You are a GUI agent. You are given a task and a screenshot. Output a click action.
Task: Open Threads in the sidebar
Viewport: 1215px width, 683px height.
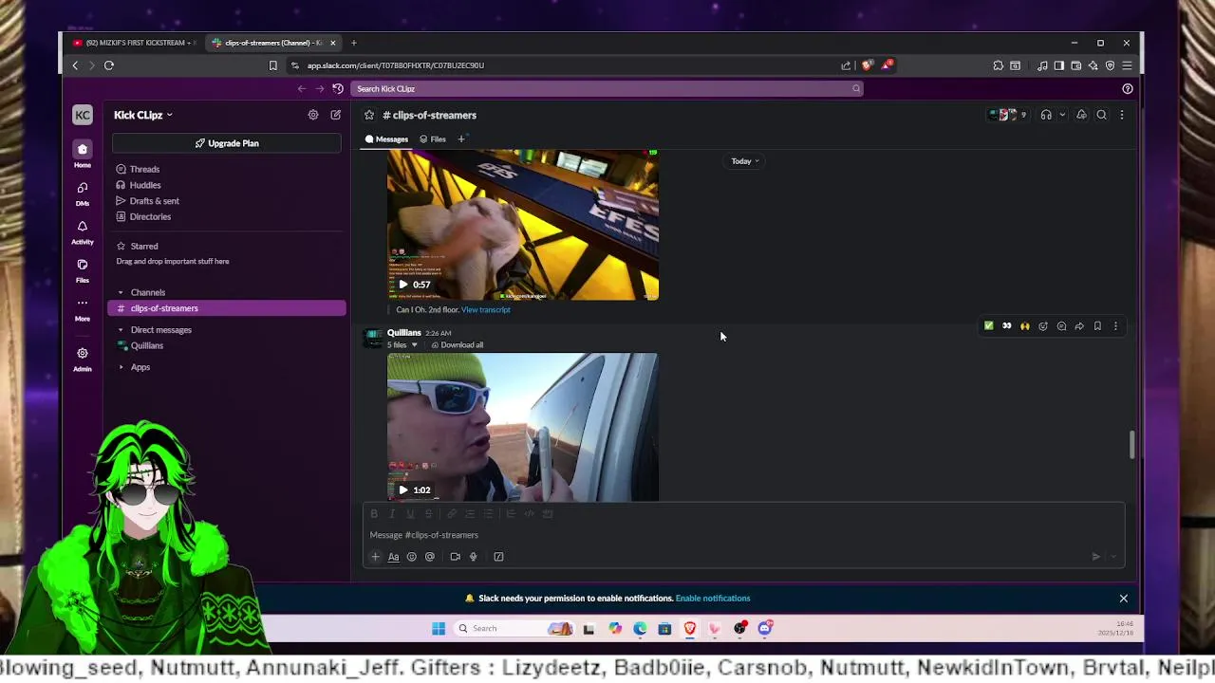click(144, 169)
